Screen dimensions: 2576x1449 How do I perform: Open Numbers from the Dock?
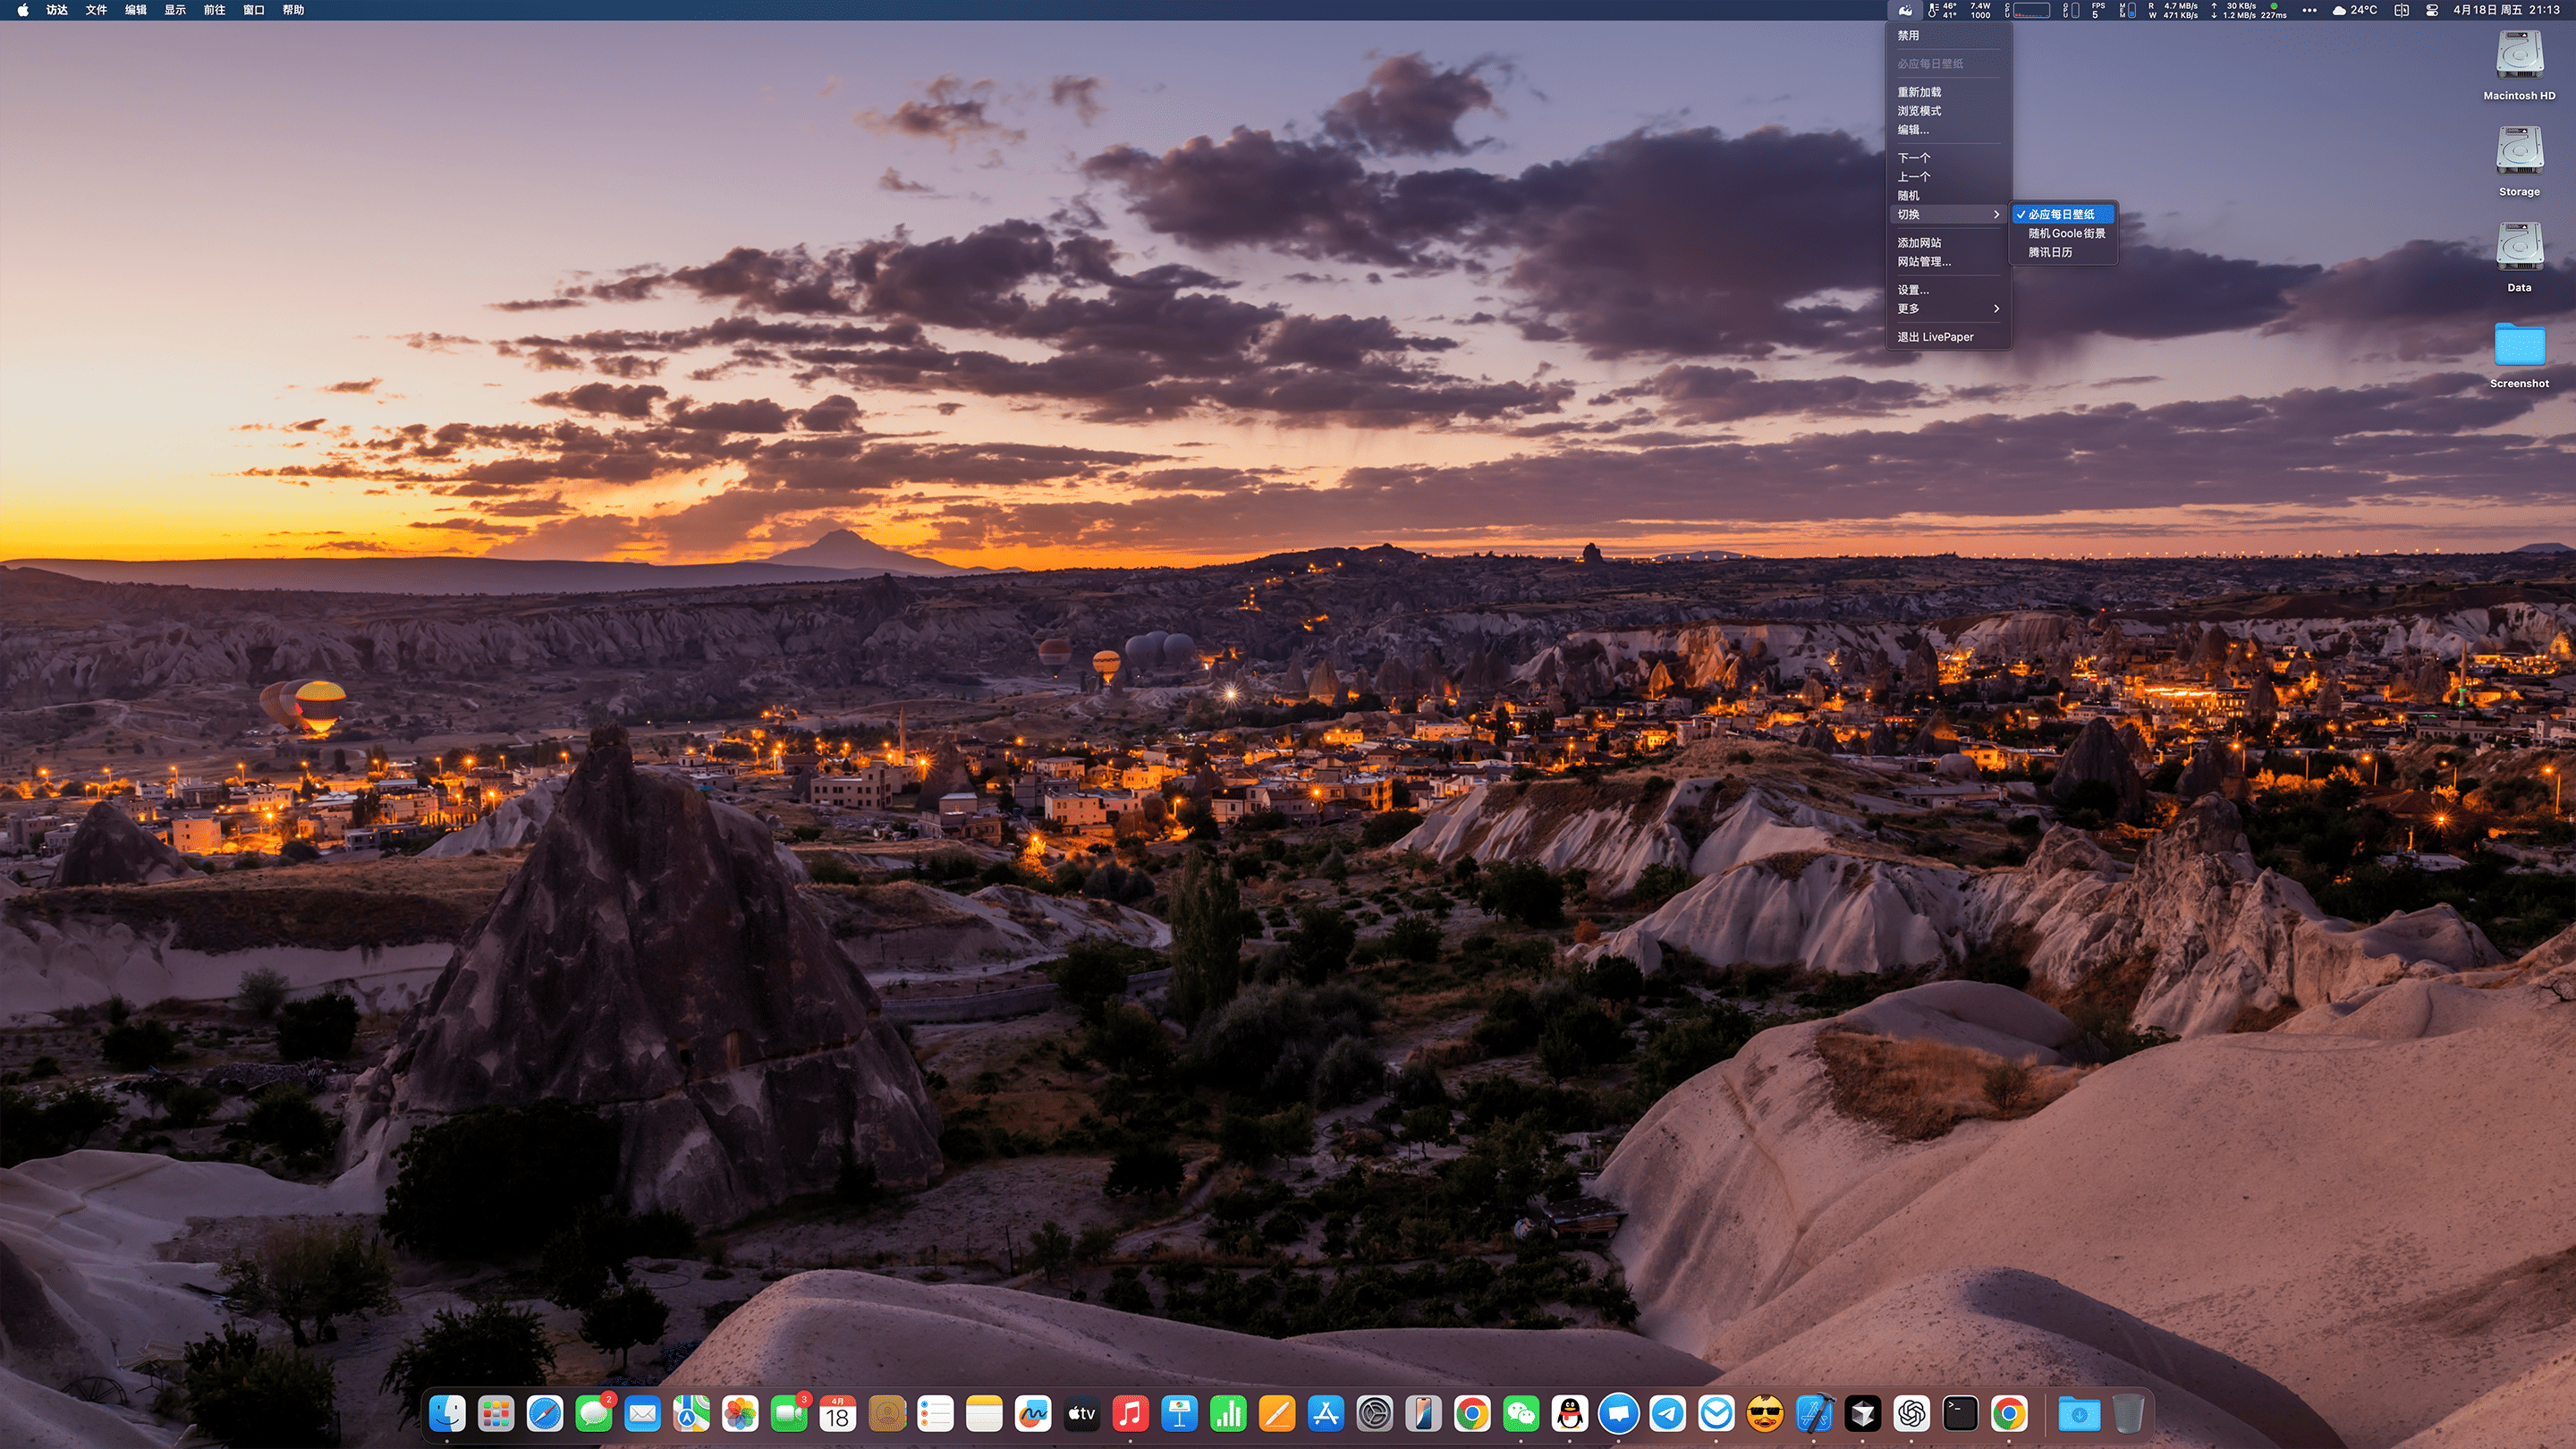coord(1228,1414)
